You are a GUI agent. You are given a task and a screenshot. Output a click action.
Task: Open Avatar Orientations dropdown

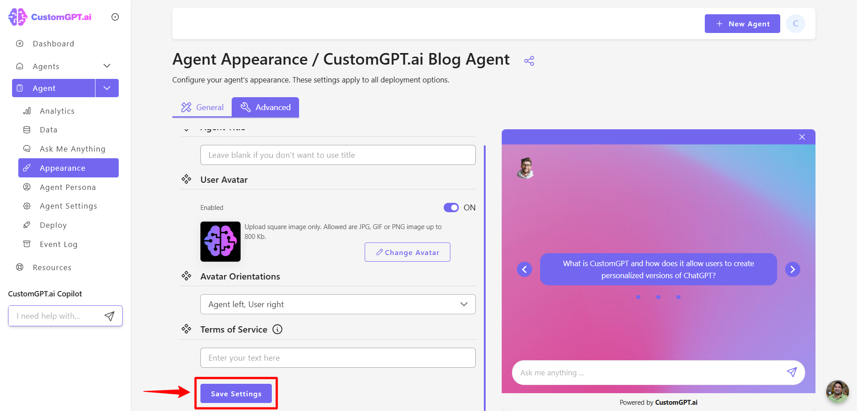[338, 304]
